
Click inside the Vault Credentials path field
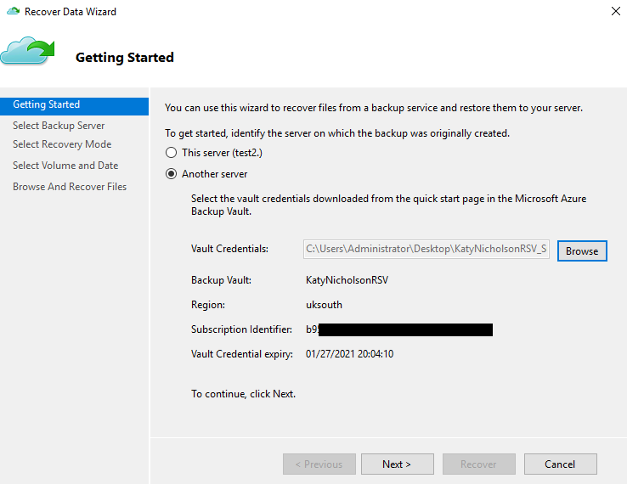click(x=426, y=250)
